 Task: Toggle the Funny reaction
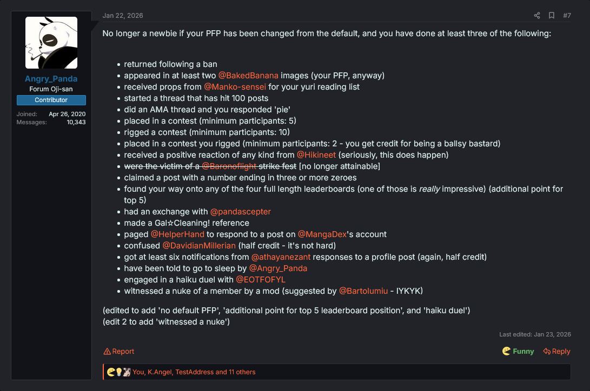click(518, 351)
